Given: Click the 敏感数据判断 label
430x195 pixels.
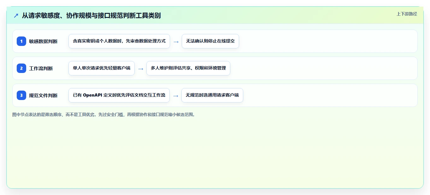Looking at the screenshot, I should click(43, 41).
